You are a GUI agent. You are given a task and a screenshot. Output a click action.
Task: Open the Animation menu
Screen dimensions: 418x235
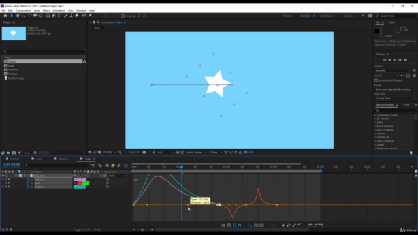(x=59, y=10)
